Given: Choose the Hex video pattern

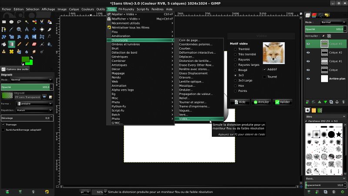Looking at the screenshot, I should coord(235,86).
